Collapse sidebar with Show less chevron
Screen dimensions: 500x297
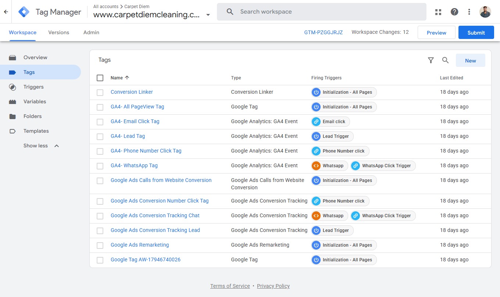(57, 146)
